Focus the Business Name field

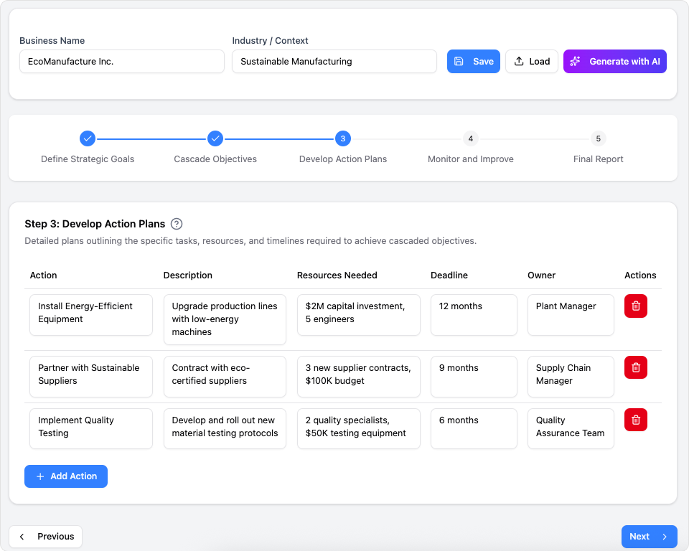[122, 62]
